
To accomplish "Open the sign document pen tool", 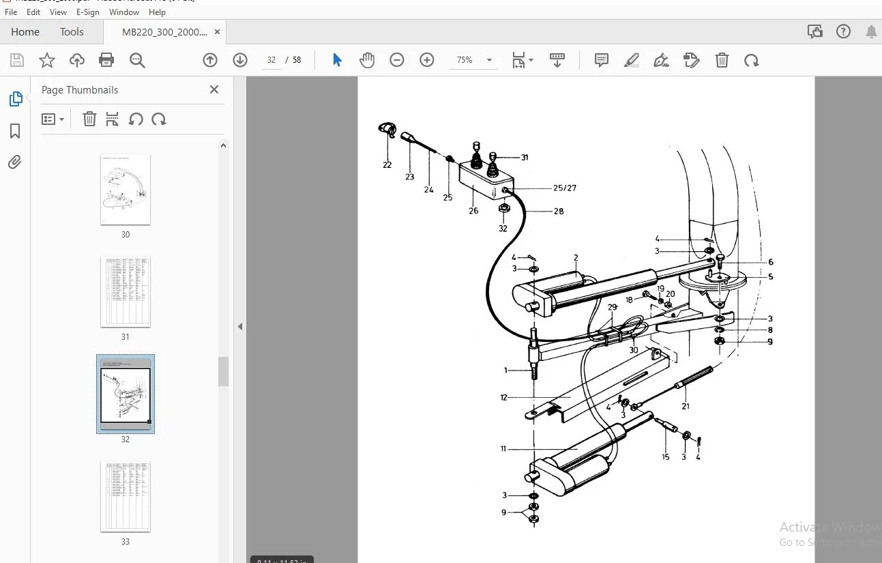I will pyautogui.click(x=661, y=60).
